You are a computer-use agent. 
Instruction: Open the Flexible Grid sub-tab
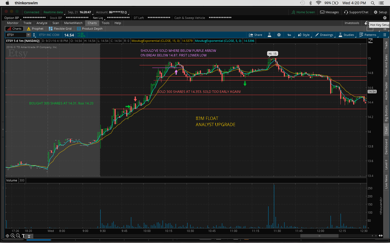pyautogui.click(x=60, y=29)
